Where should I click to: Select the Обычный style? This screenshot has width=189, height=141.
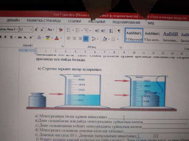(134, 35)
